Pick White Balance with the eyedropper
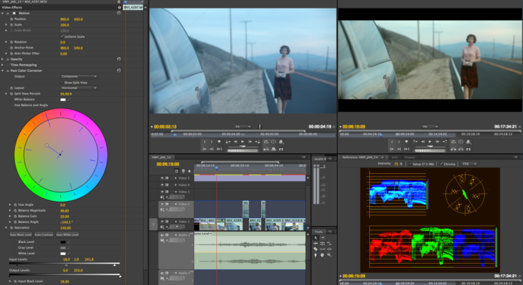523x285 pixels. pos(69,100)
